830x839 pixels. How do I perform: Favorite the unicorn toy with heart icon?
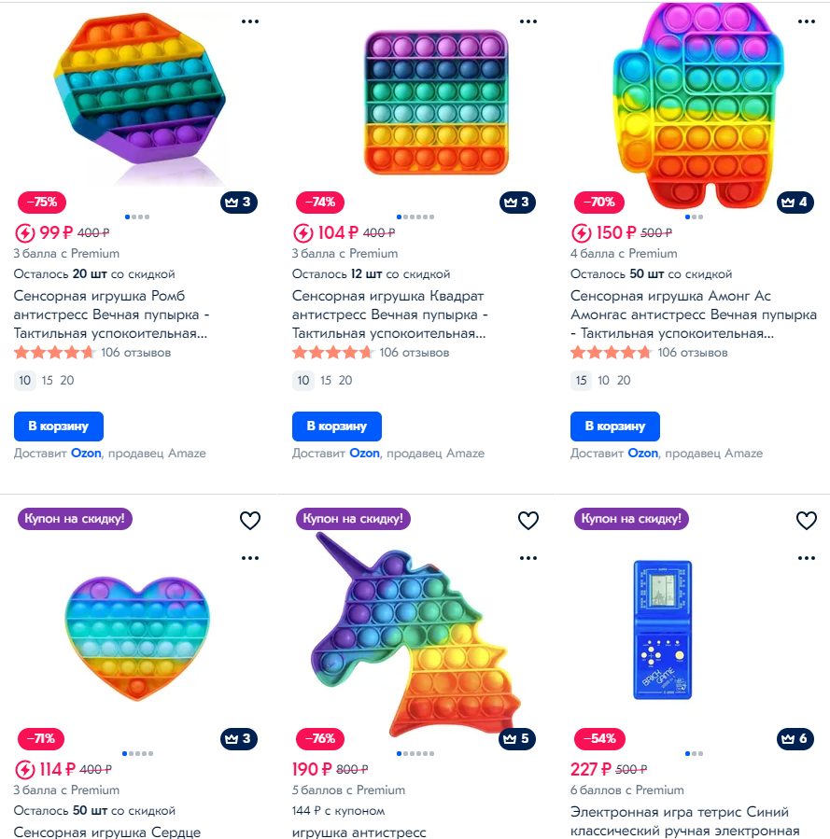click(528, 520)
